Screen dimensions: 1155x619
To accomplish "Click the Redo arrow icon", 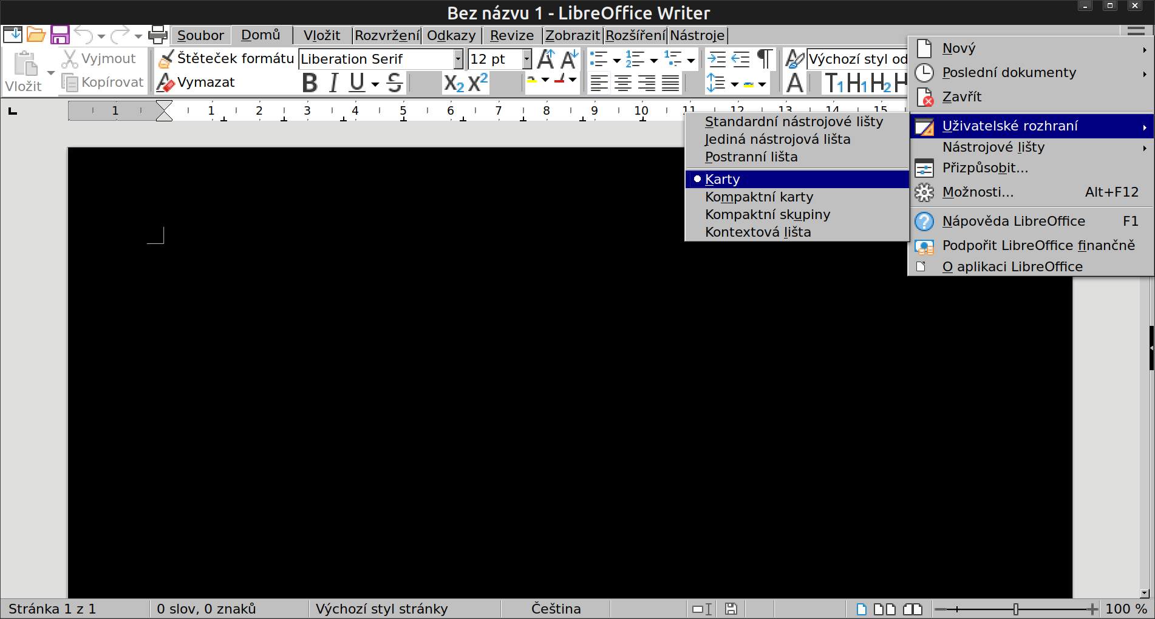I will (120, 35).
